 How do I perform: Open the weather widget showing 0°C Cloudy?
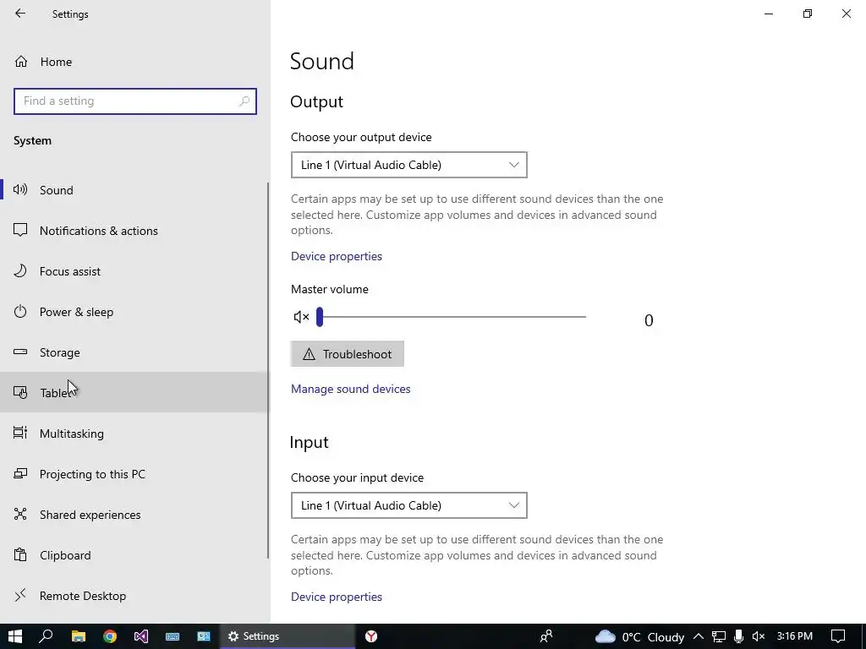point(639,637)
